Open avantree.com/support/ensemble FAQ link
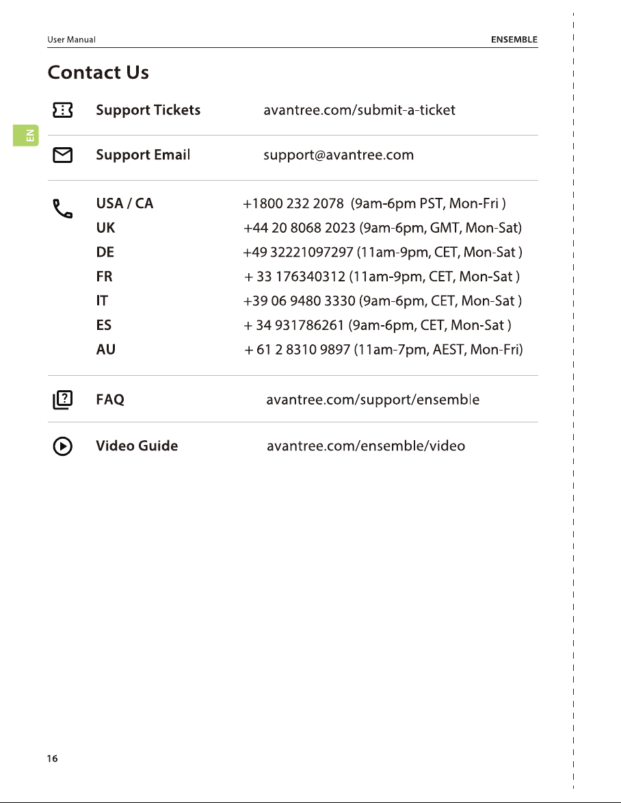 click(373, 400)
